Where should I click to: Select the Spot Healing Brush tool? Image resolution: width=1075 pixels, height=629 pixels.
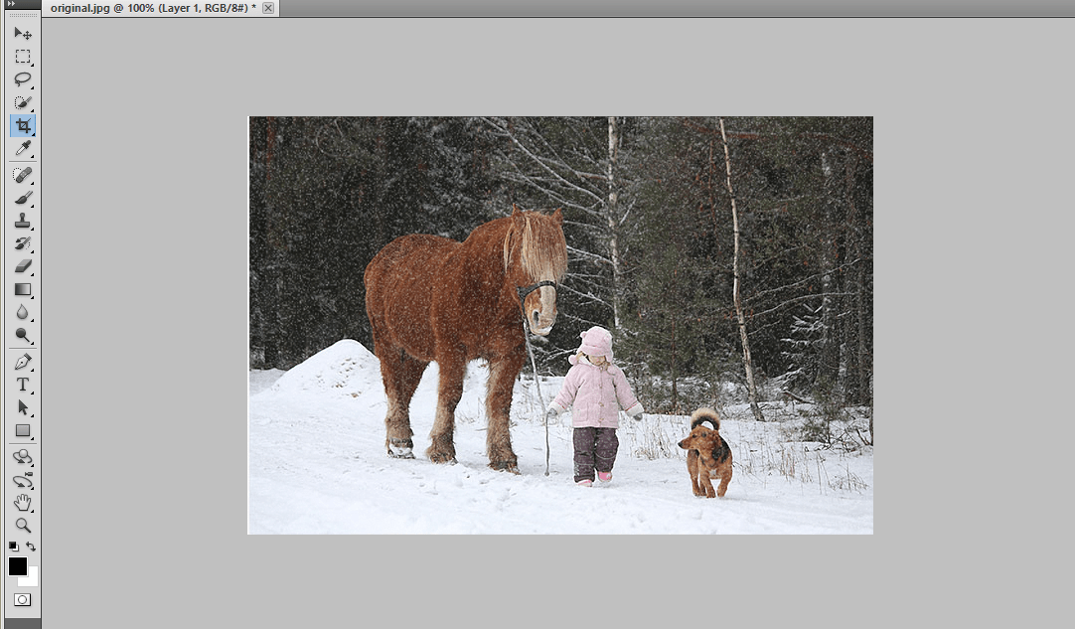(x=23, y=175)
